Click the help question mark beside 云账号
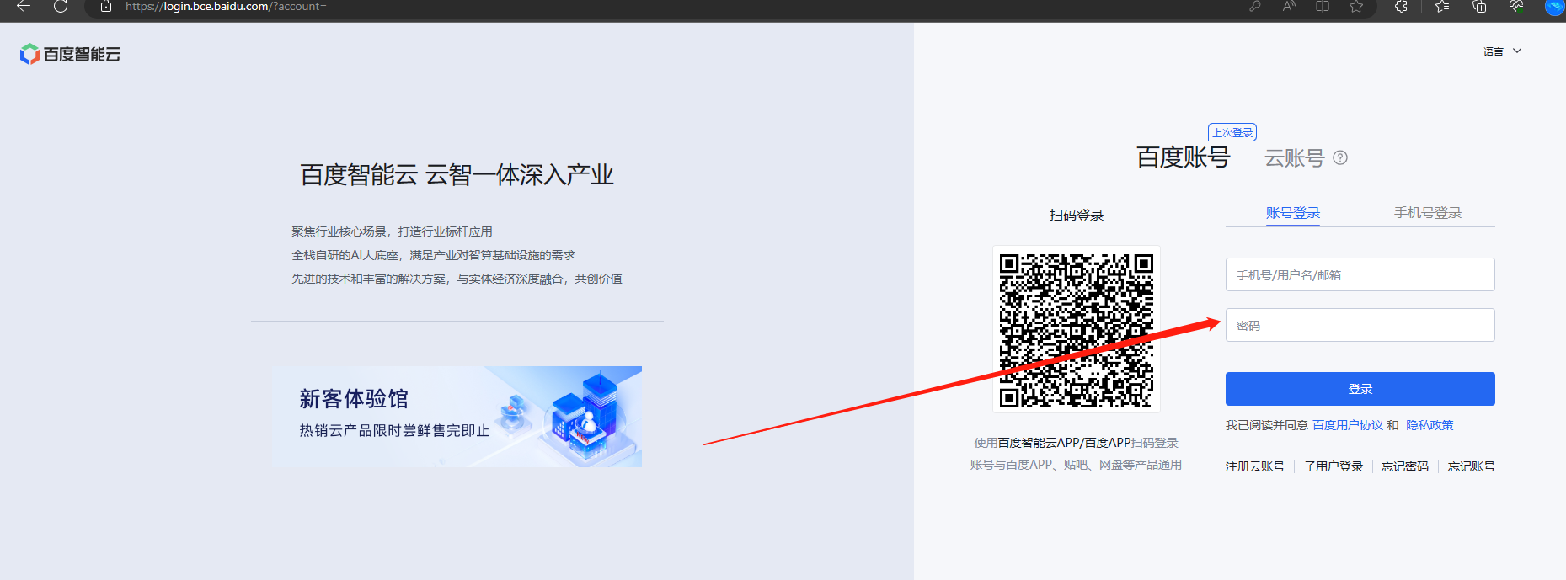Screen dimensions: 1566x580 1340,157
